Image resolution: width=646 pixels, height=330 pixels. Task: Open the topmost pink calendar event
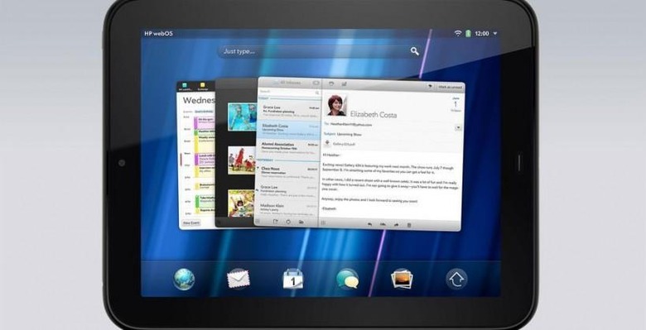tap(205, 123)
